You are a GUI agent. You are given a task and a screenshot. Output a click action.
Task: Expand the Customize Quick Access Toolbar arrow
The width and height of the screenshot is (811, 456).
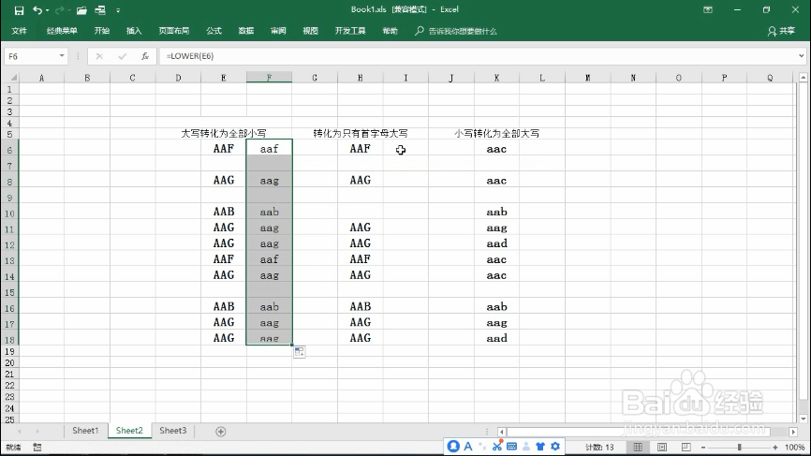[x=118, y=10]
